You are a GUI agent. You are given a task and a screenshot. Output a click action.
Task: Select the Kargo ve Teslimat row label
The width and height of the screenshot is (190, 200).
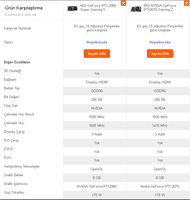pyautogui.click(x=17, y=28)
